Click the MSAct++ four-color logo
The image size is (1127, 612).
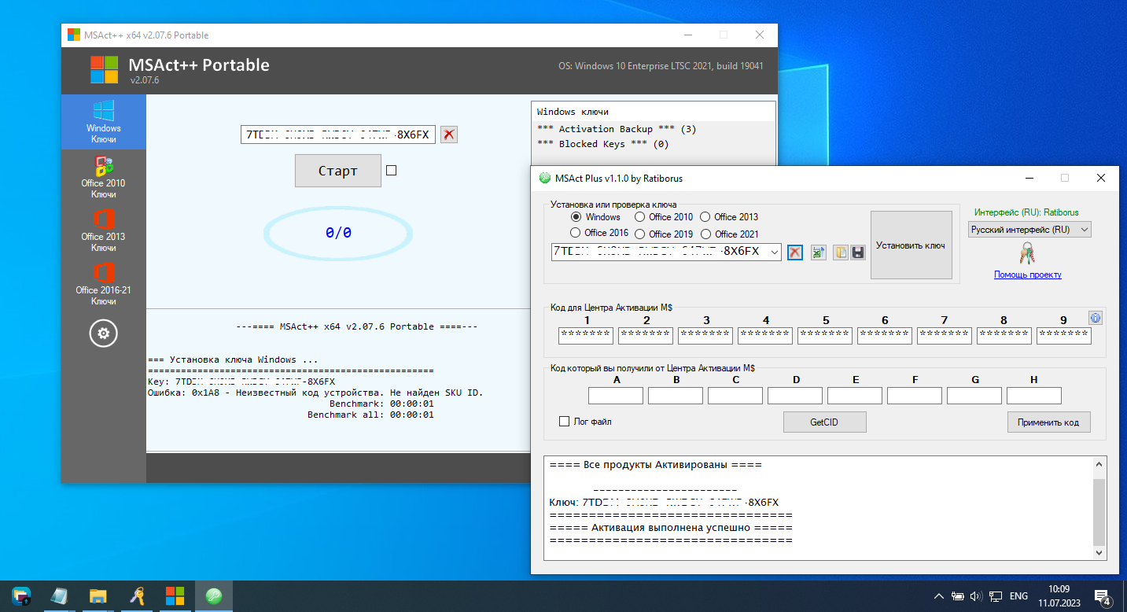[104, 69]
